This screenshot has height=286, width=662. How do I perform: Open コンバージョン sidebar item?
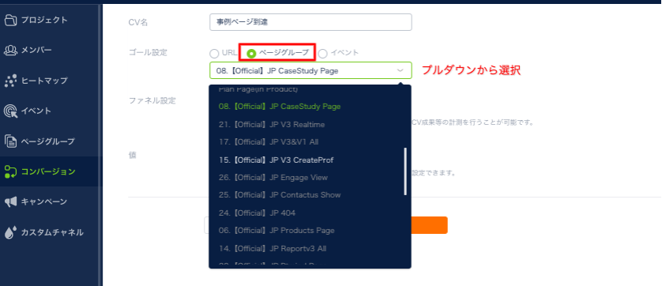49,171
